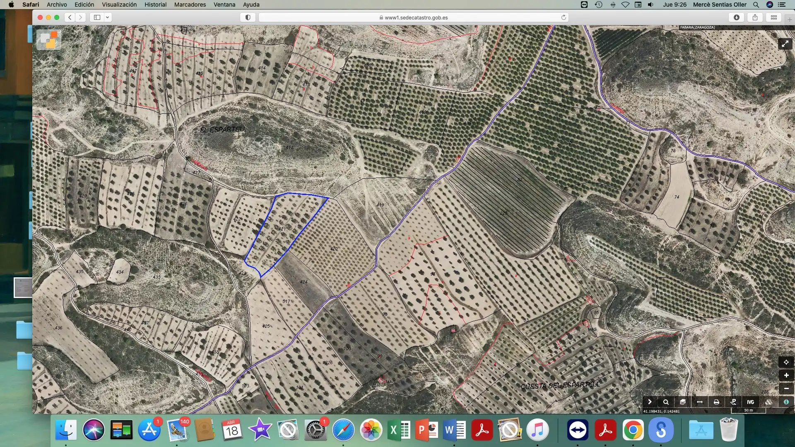Viewport: 795px width, 447px height.
Task: Open the Visualización menu
Action: pyautogui.click(x=119, y=5)
